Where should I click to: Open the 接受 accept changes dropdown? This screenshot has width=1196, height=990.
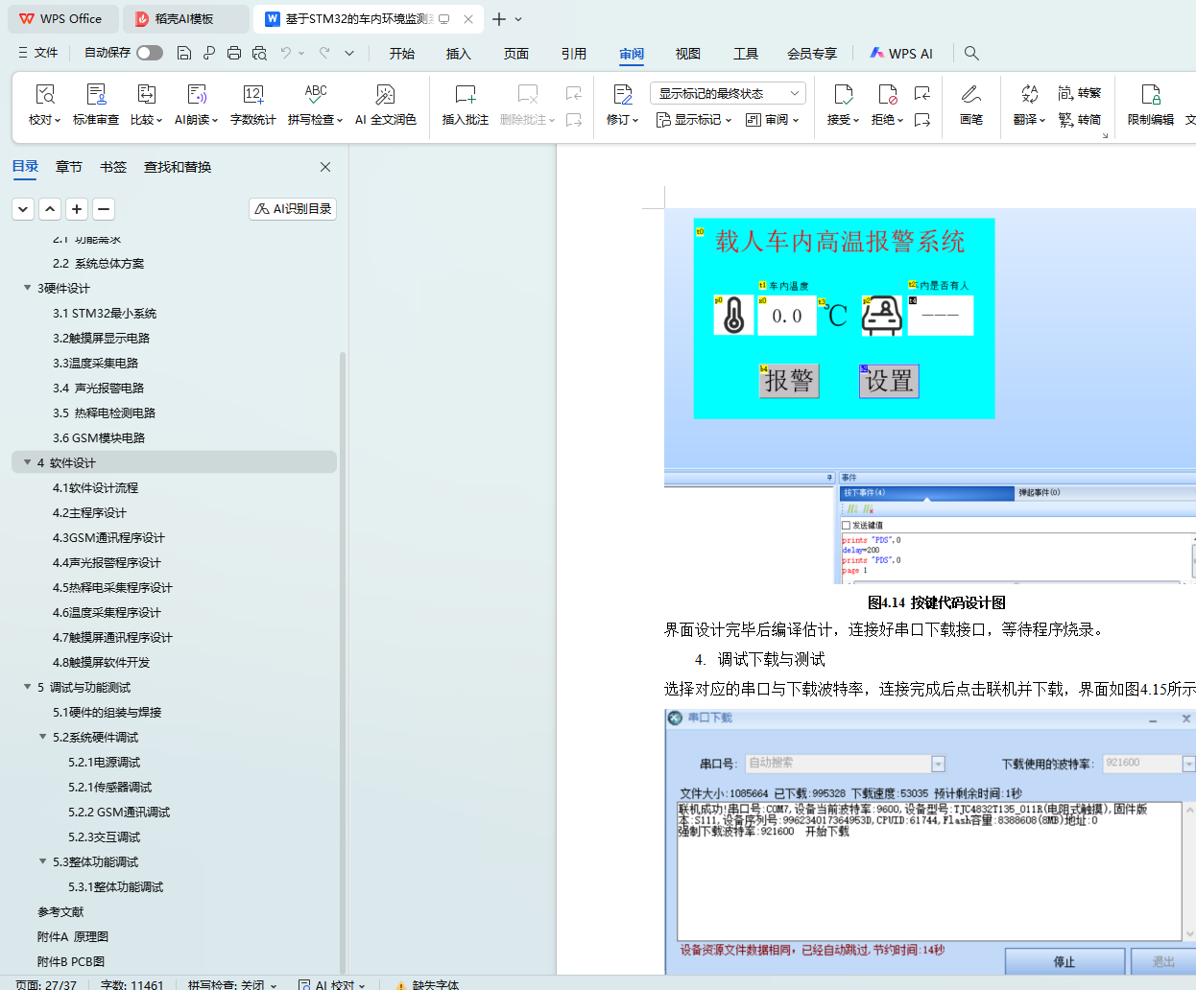(843, 120)
